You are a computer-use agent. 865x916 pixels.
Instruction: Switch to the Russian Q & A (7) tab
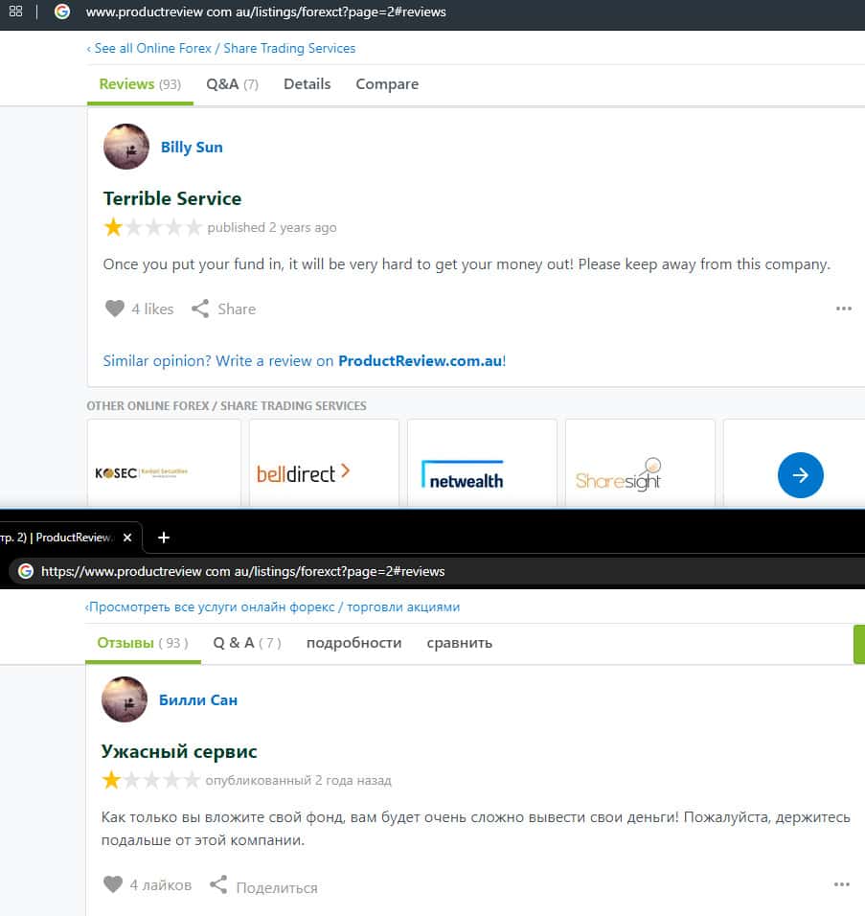[x=247, y=643]
